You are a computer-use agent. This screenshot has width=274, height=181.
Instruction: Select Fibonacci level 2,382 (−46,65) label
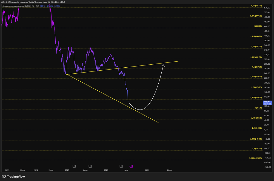(256, 139)
